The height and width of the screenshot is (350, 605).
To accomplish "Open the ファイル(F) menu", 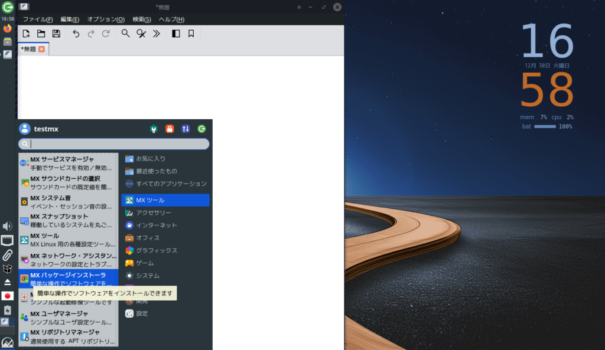I will point(38,19).
